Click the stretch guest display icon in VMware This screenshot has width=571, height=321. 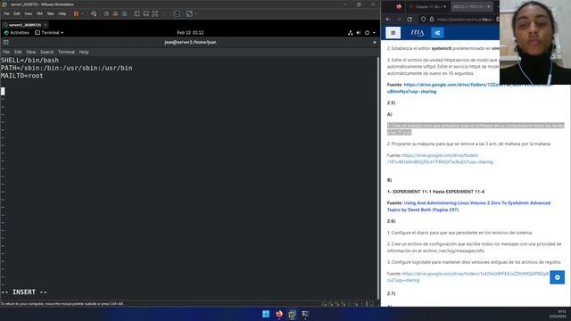click(189, 13)
